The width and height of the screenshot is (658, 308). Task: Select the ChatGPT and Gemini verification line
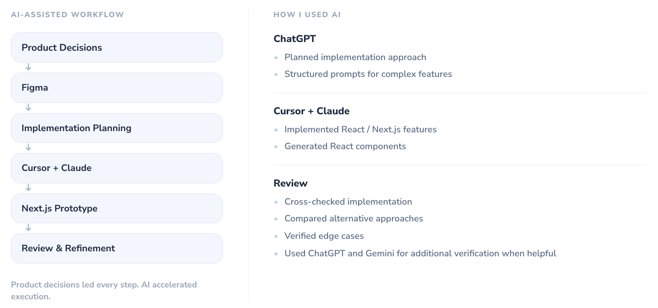click(420, 254)
